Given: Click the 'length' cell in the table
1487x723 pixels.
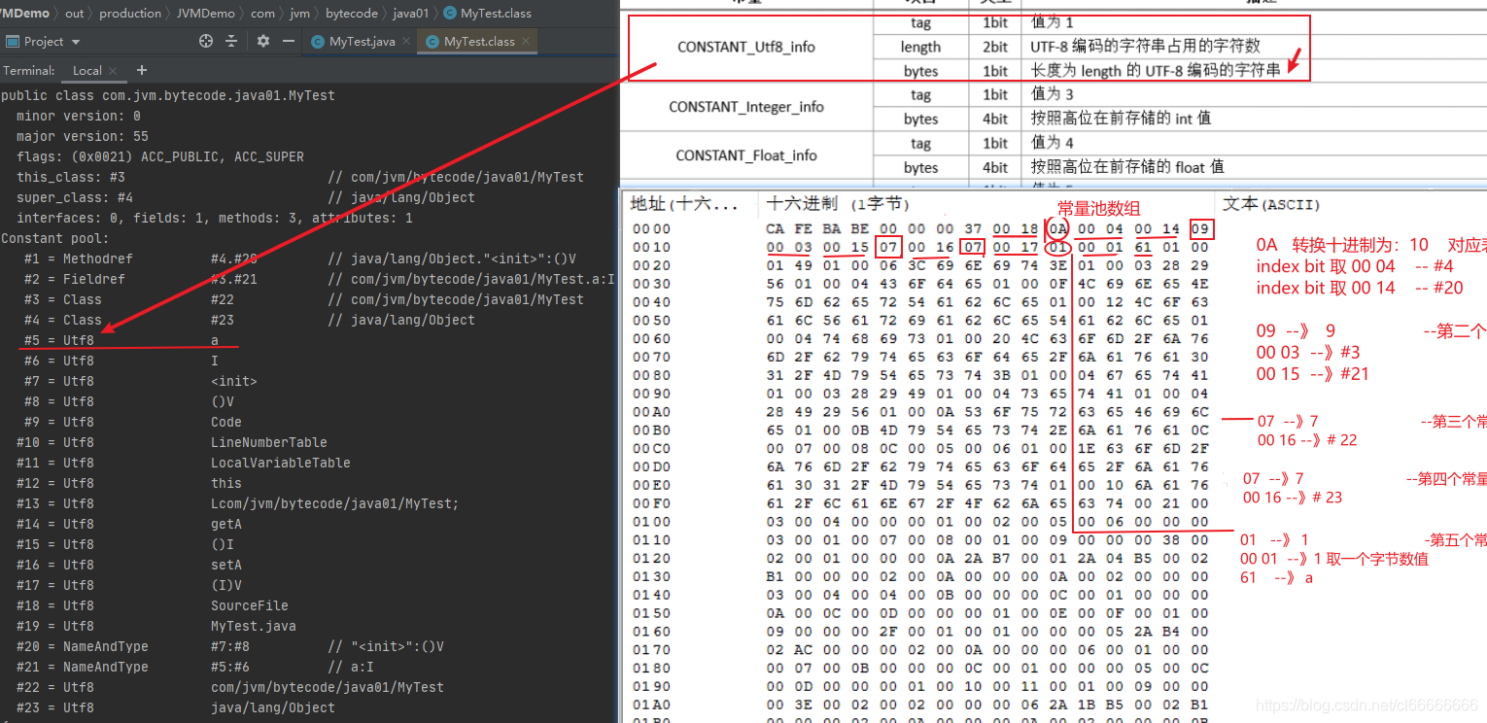Looking at the screenshot, I should (x=920, y=47).
